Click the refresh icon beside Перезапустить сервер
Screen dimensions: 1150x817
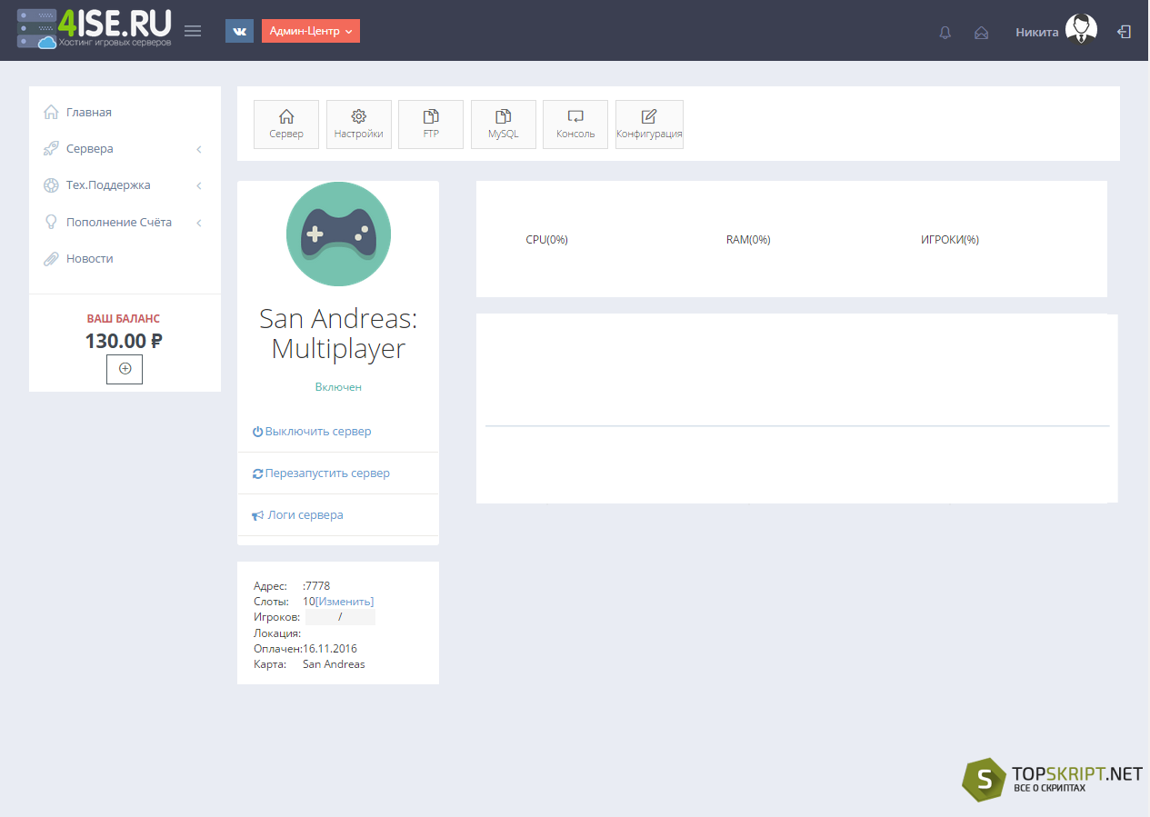(257, 473)
